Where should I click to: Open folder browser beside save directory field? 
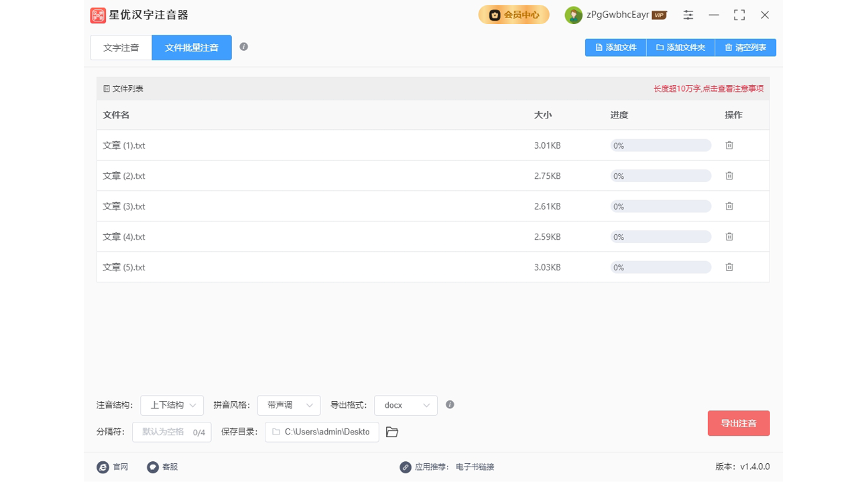392,432
